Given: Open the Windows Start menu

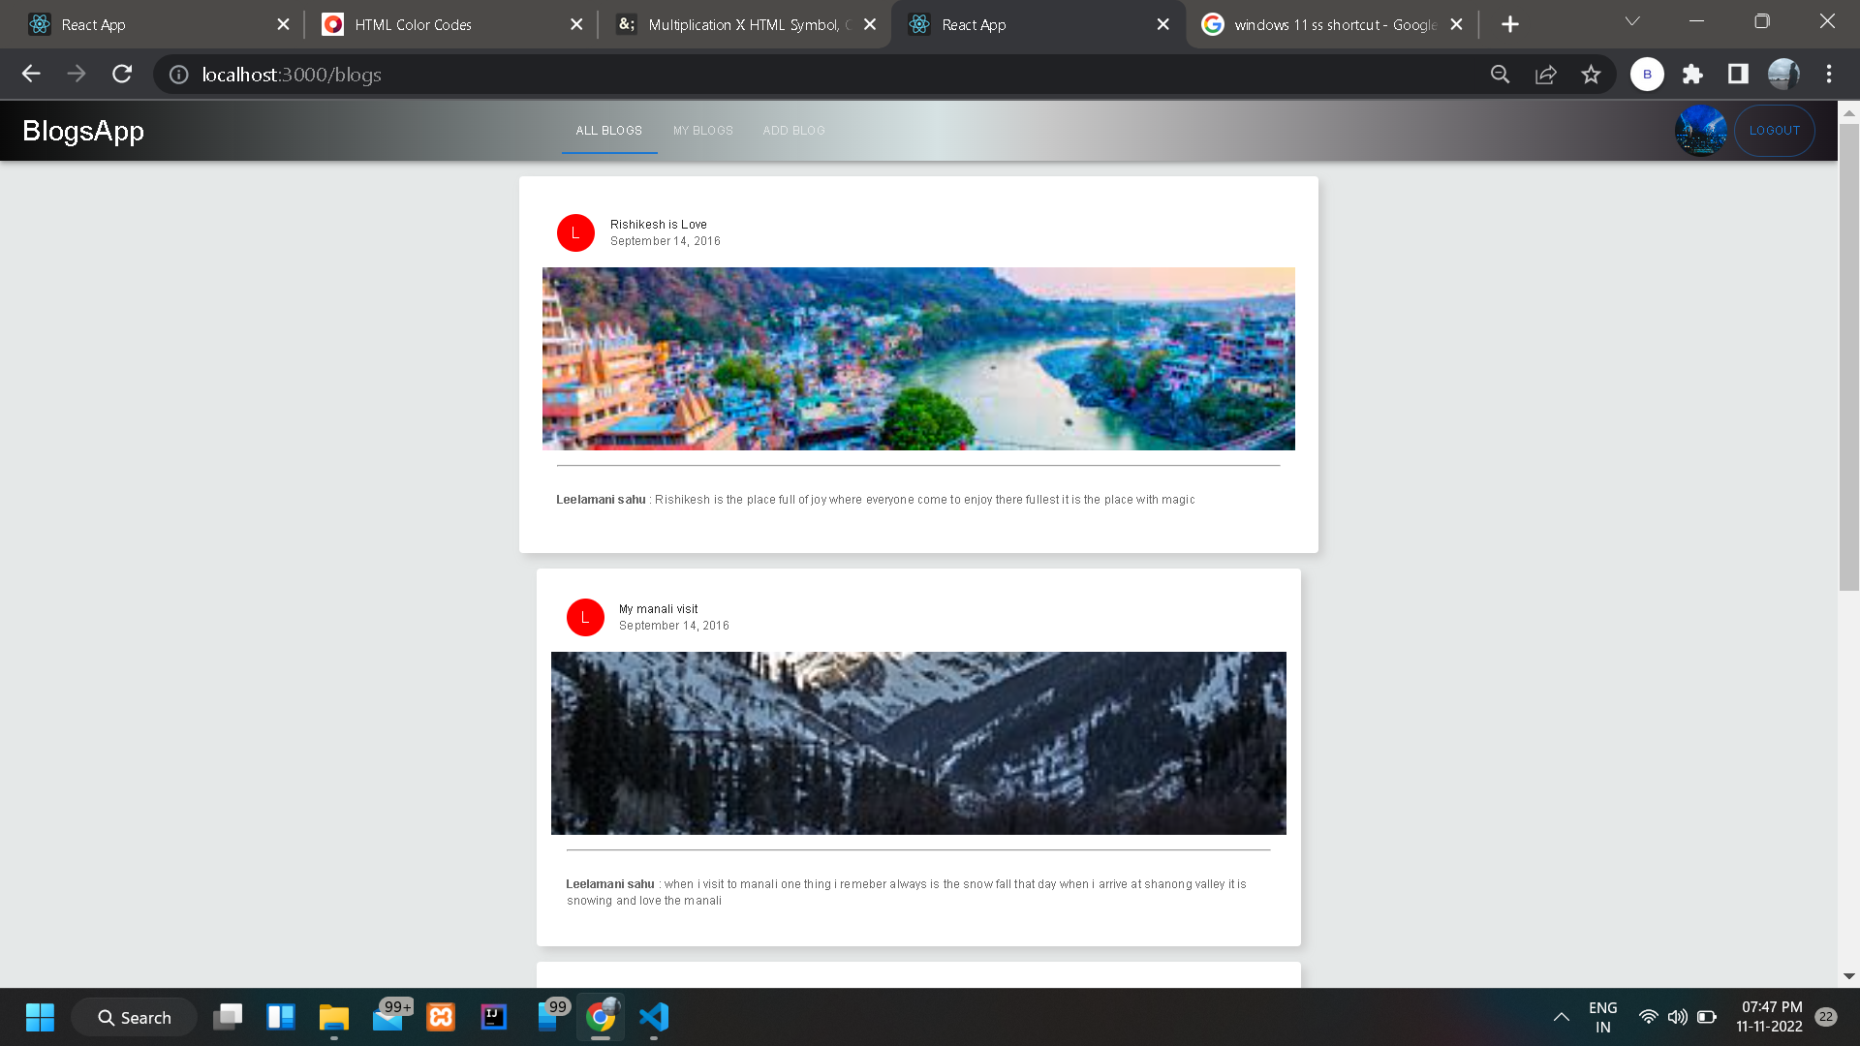Looking at the screenshot, I should (x=40, y=1017).
